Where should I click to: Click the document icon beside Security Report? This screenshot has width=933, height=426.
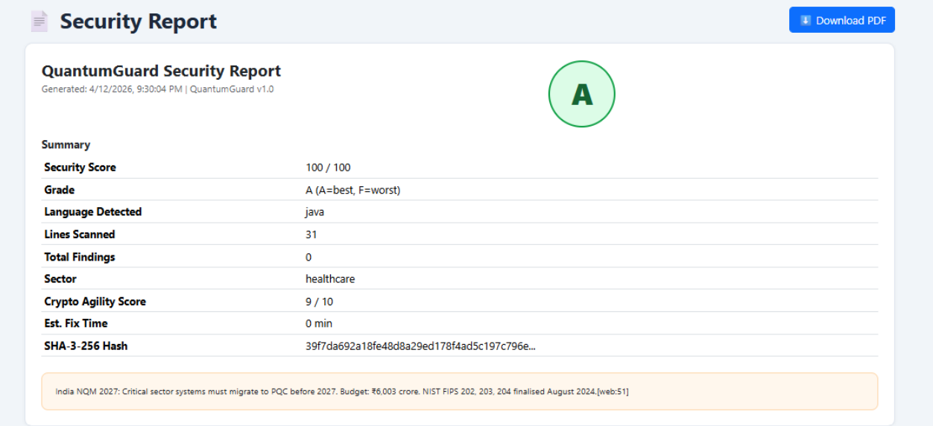pyautogui.click(x=39, y=22)
